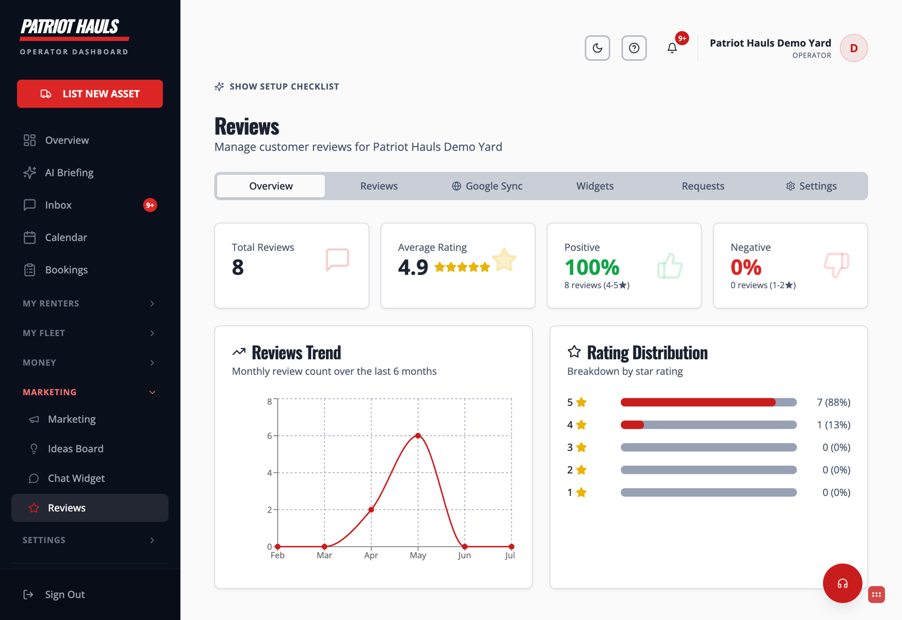Switch to the Settings tab
This screenshot has width=902, height=620.
point(811,186)
